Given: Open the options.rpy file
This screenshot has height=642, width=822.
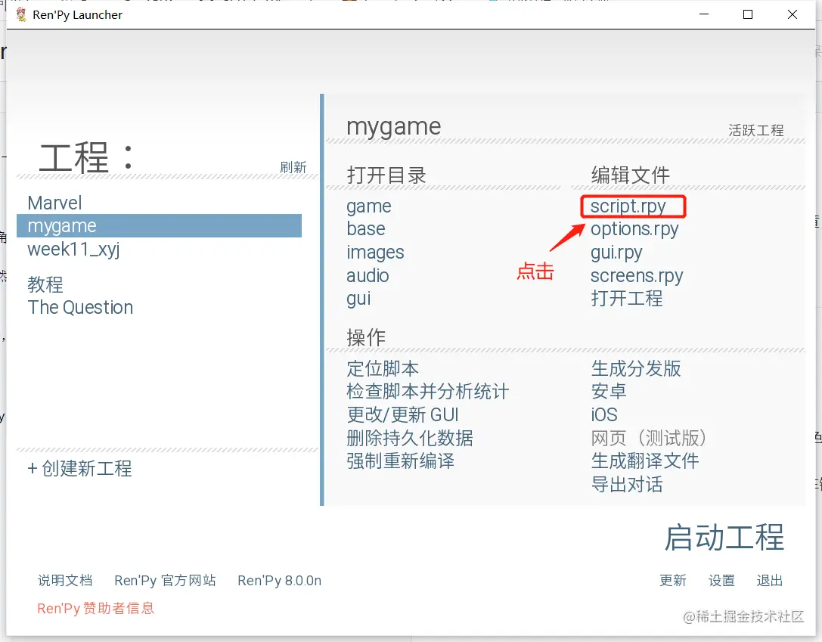Looking at the screenshot, I should (635, 229).
